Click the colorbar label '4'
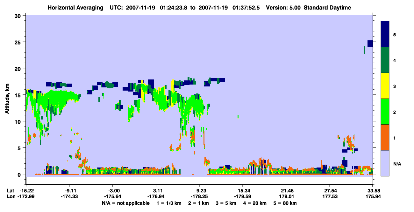 coord(395,60)
